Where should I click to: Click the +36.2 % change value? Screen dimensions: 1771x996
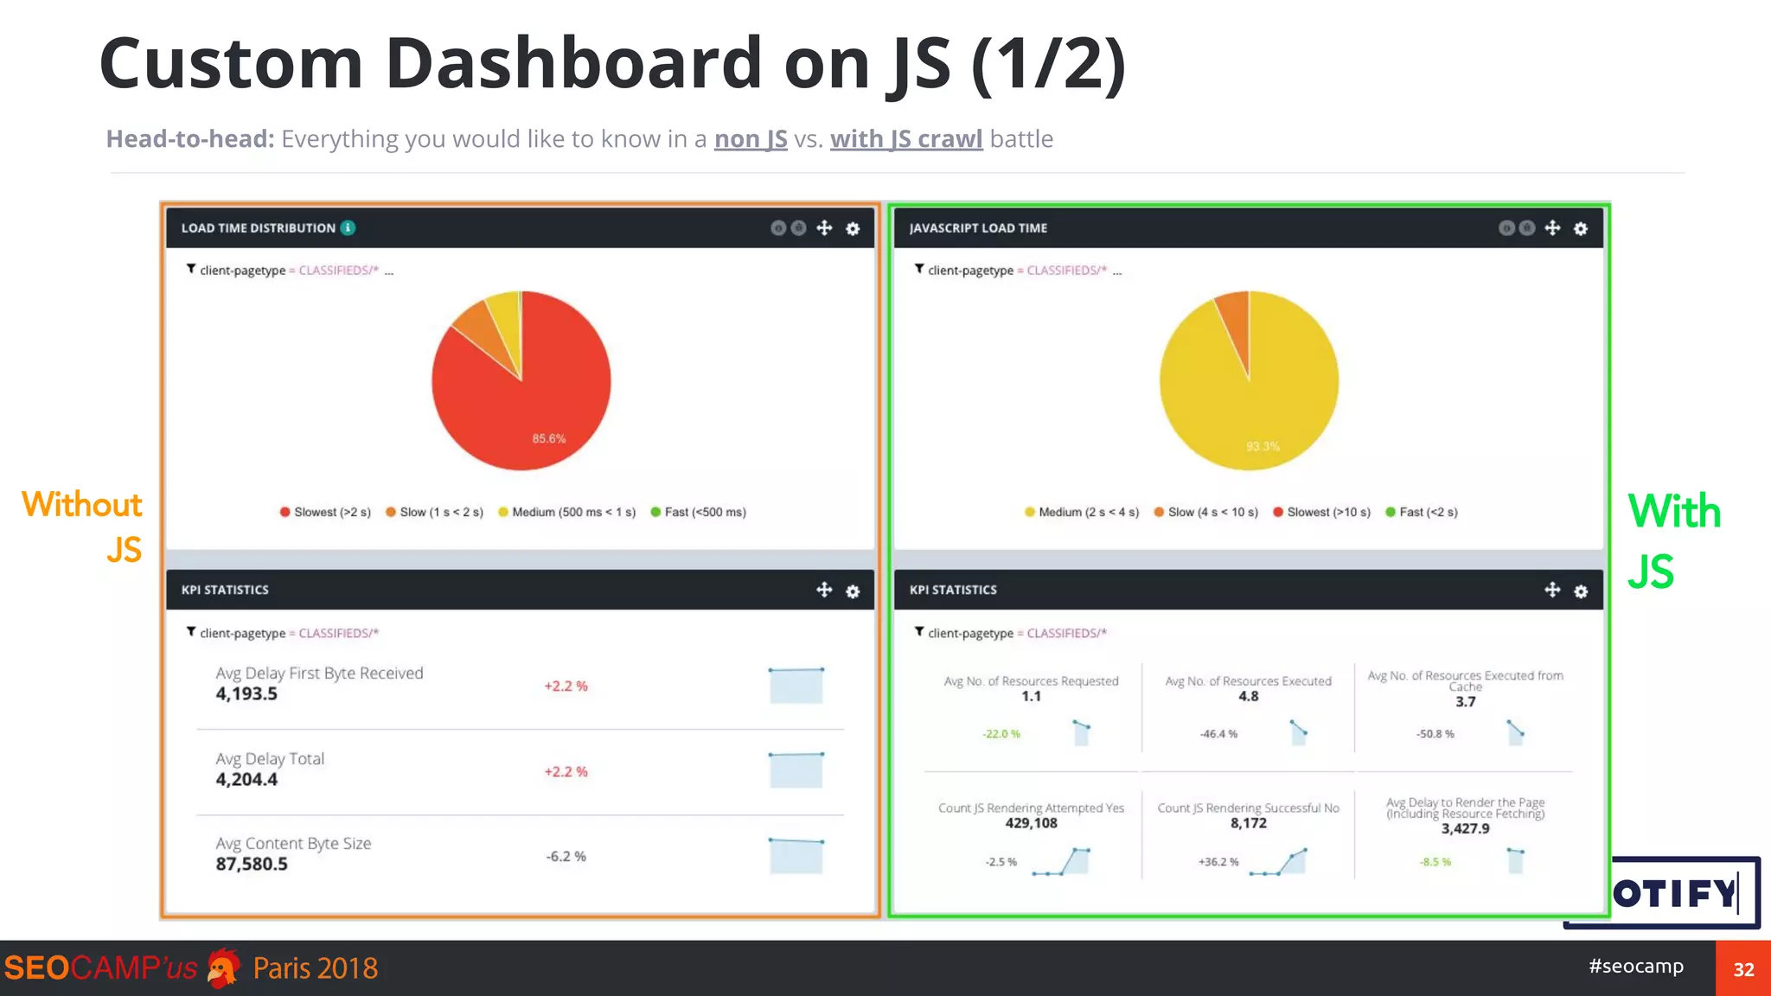[1218, 862]
